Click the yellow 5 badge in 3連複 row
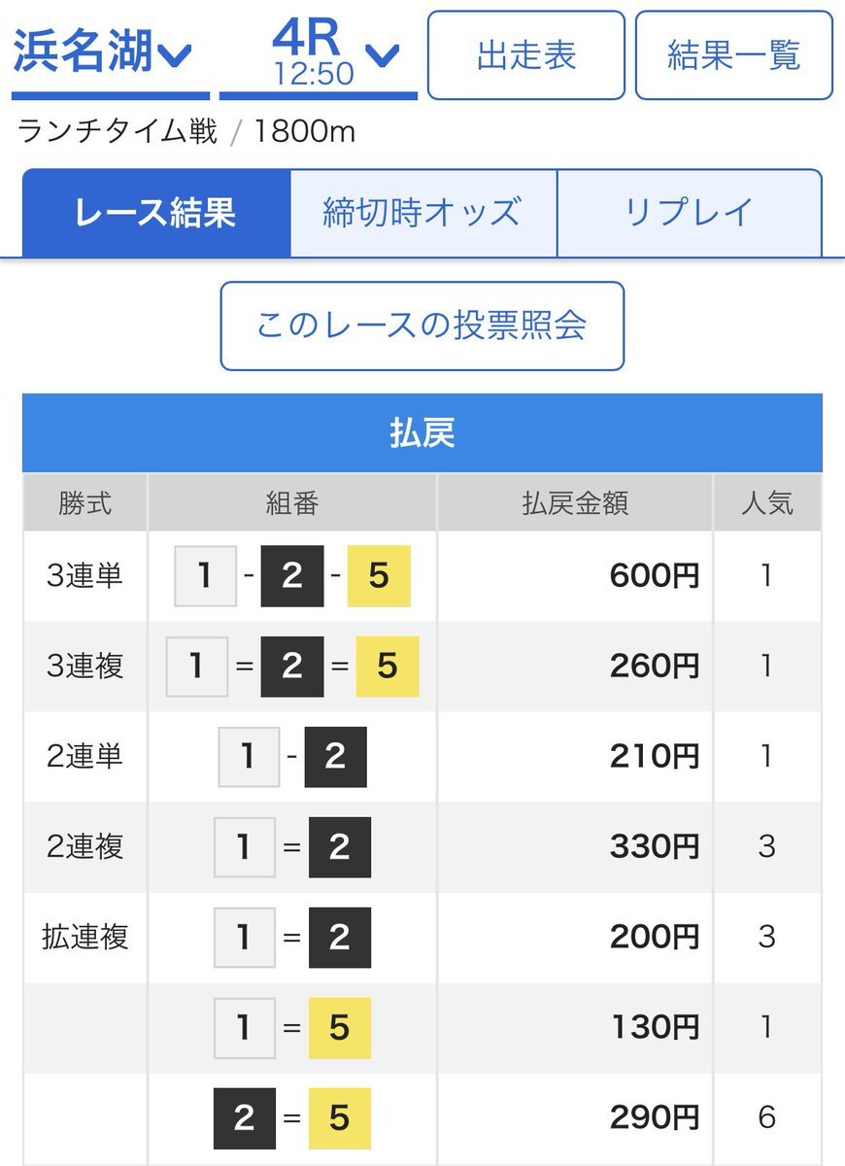This screenshot has width=845, height=1166. [x=388, y=667]
